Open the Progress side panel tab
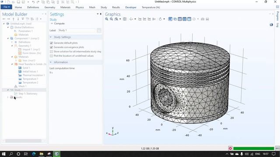 tap(277, 16)
